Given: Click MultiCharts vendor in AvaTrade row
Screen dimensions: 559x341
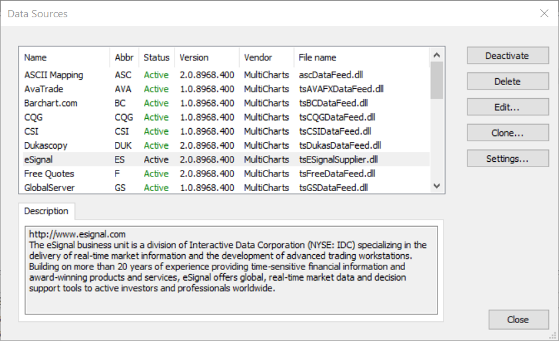Looking at the screenshot, I should pos(266,89).
